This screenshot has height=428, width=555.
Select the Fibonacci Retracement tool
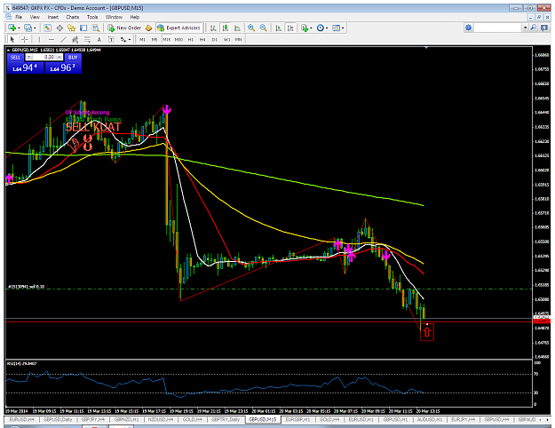87,39
